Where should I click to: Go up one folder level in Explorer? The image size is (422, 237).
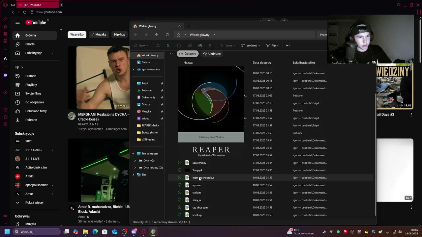pyautogui.click(x=157, y=35)
